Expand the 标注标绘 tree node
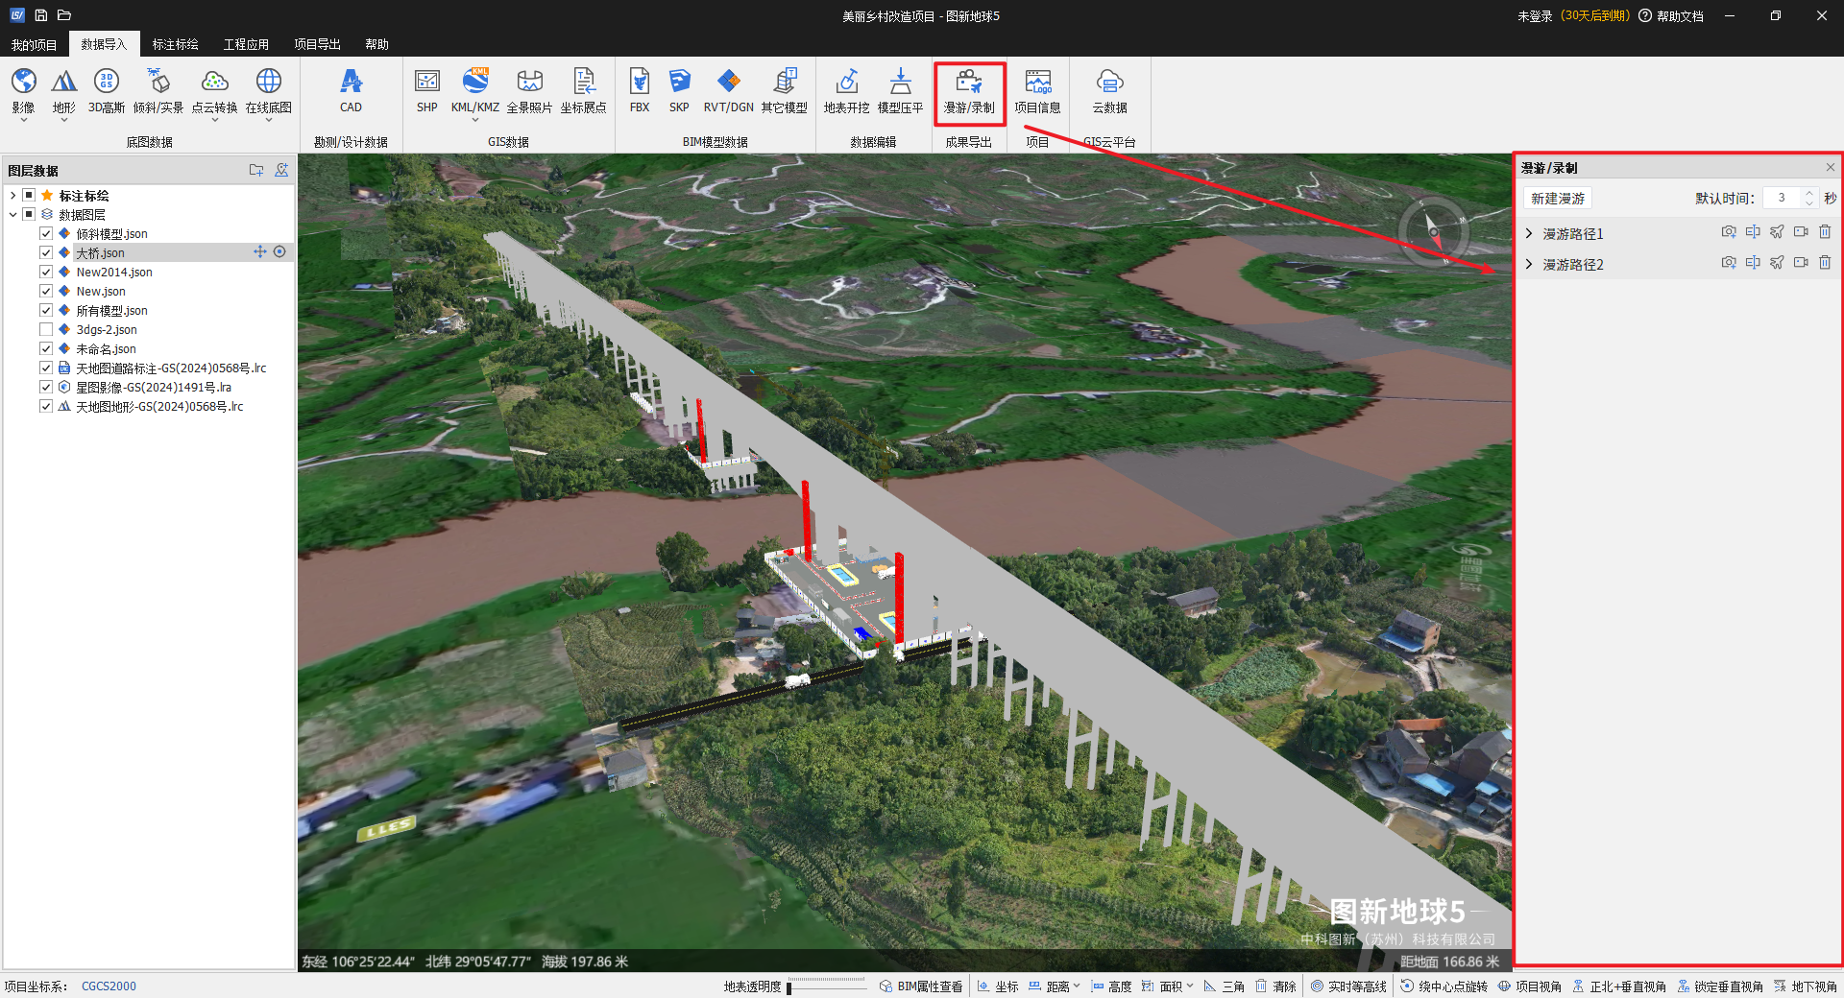1844x998 pixels. pyautogui.click(x=12, y=196)
